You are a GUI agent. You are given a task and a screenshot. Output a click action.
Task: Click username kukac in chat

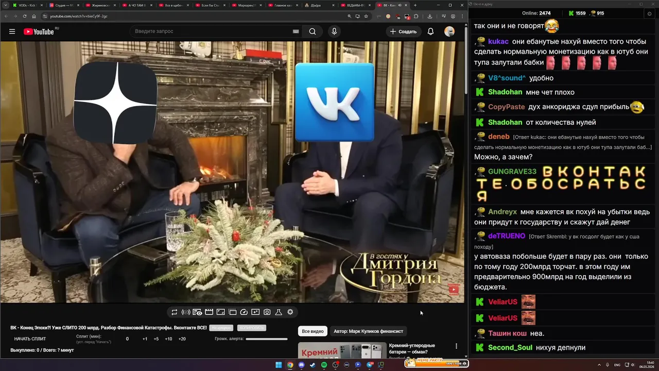(x=498, y=41)
